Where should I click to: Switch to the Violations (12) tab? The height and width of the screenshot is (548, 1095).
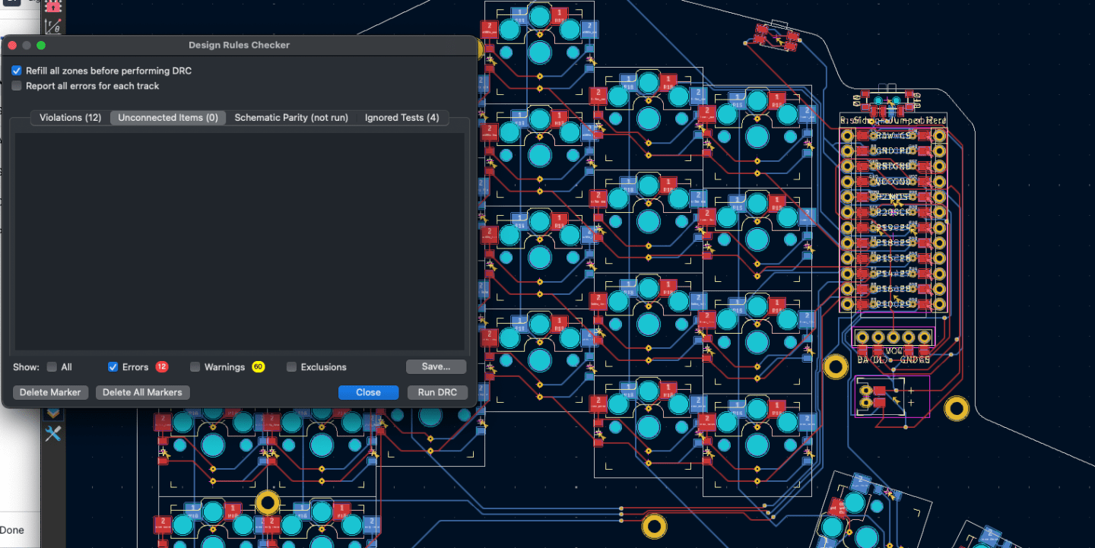click(71, 118)
